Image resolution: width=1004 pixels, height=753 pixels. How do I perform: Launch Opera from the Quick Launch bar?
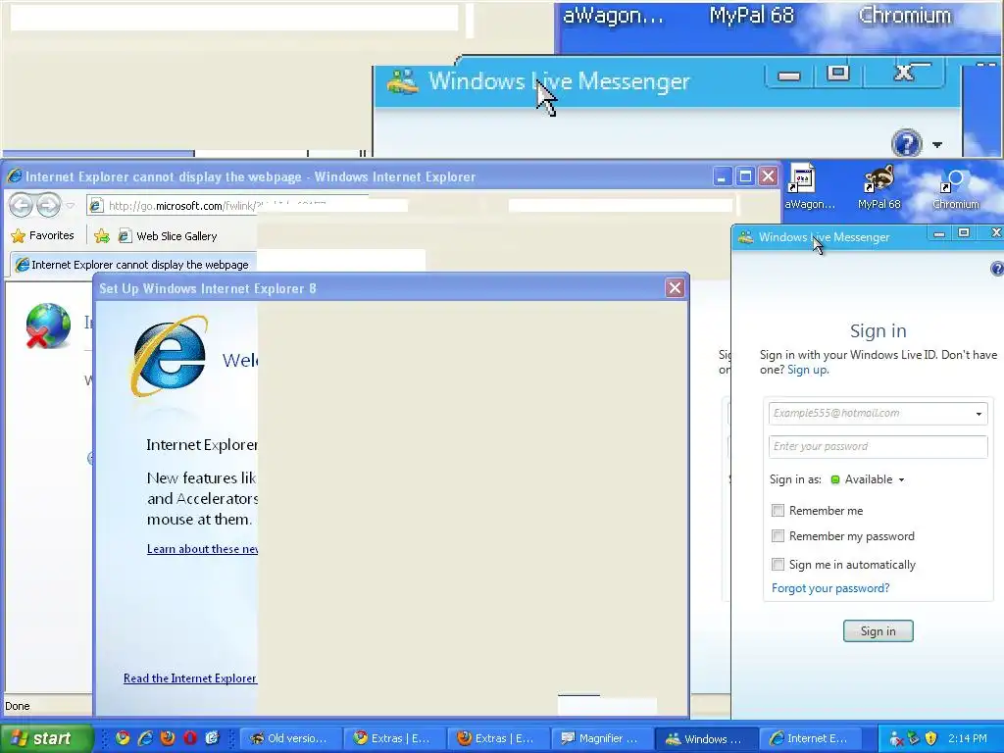(x=190, y=738)
